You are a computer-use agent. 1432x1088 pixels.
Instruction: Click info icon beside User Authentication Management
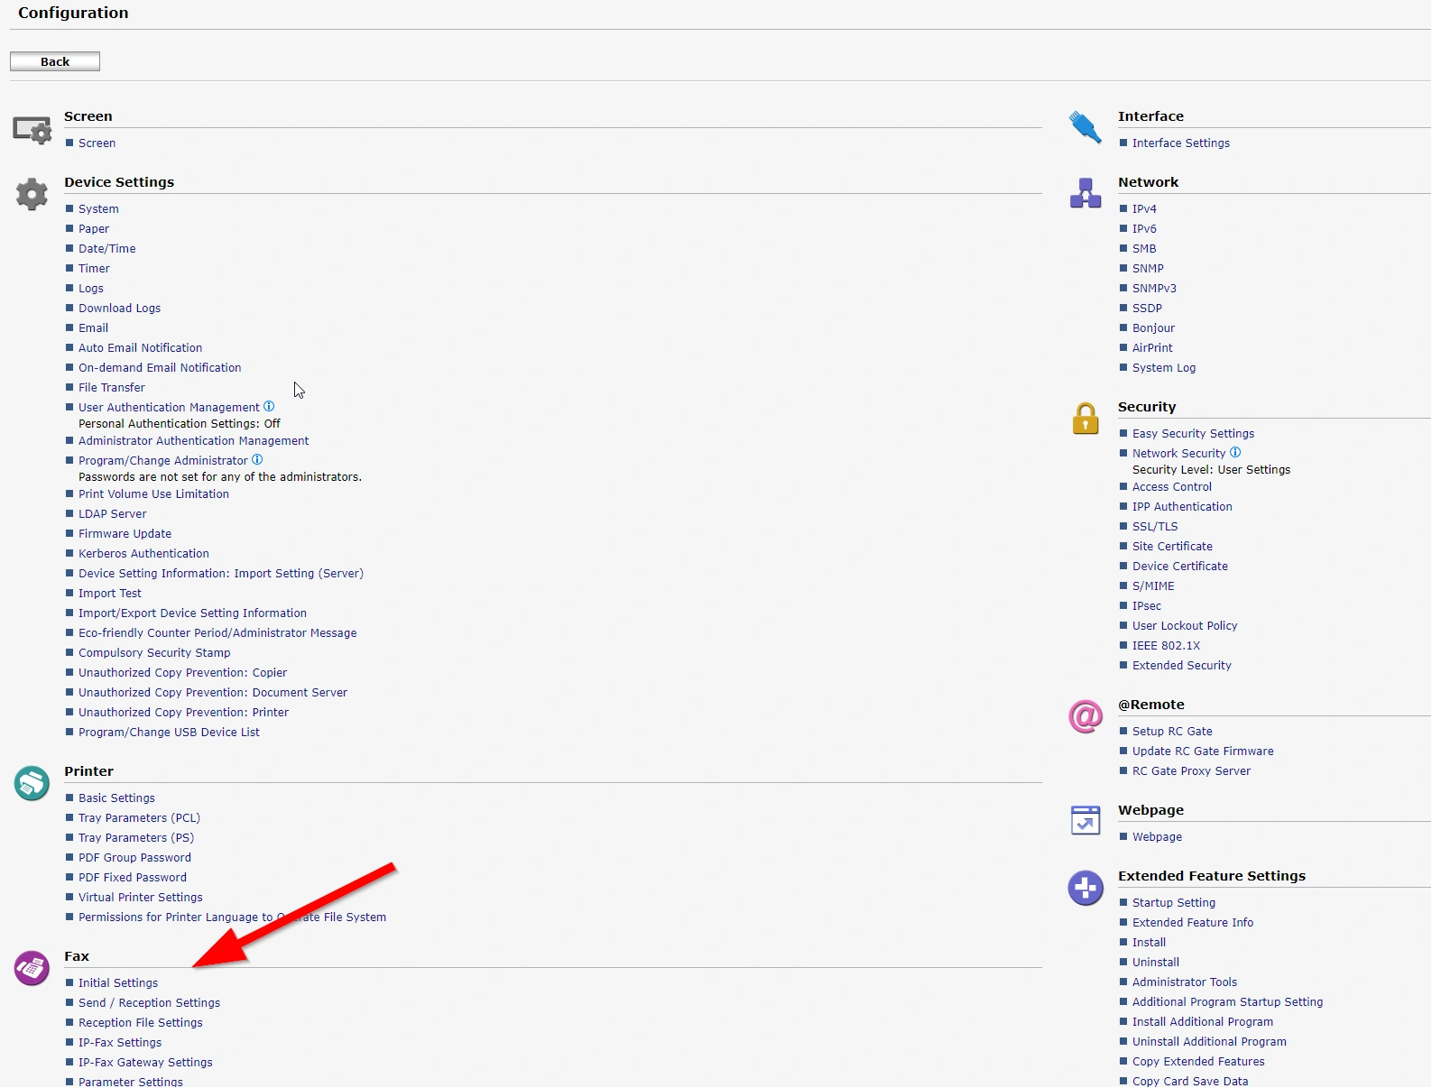pyautogui.click(x=269, y=407)
